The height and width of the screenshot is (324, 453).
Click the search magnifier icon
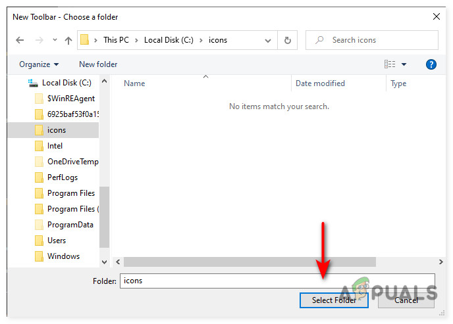[319, 40]
